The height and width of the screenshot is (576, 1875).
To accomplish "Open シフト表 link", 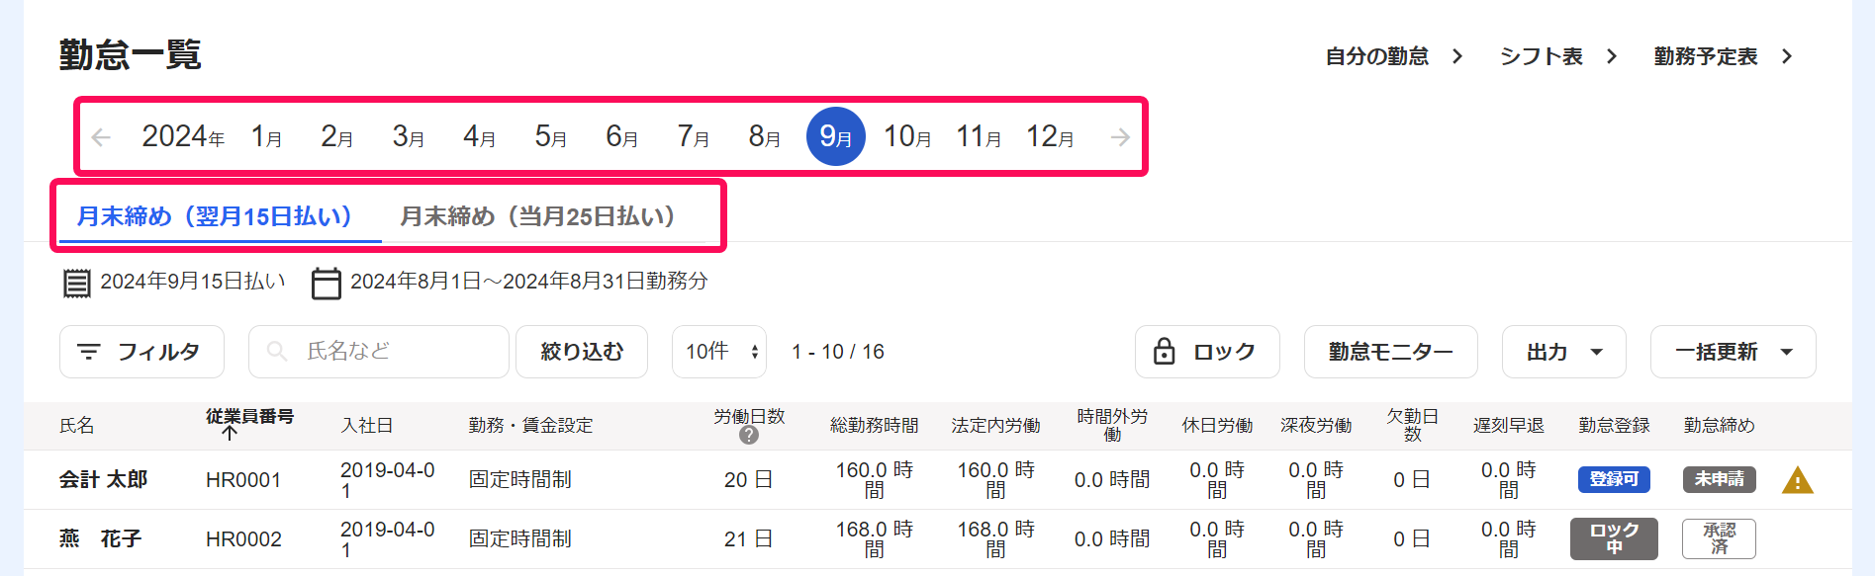I will point(1558,56).
